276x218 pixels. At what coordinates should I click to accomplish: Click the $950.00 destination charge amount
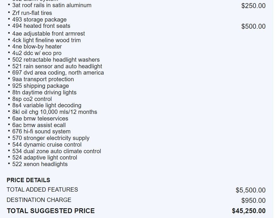coord(253,201)
